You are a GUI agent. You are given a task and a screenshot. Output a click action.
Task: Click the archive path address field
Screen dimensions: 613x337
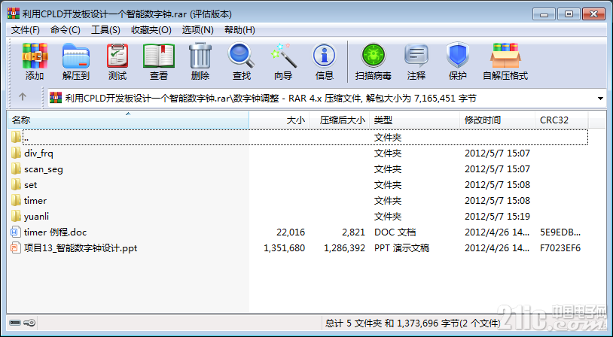(x=328, y=98)
